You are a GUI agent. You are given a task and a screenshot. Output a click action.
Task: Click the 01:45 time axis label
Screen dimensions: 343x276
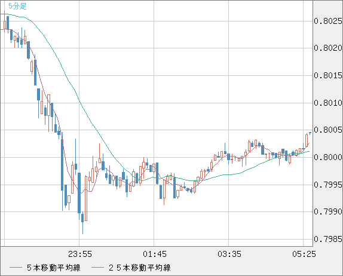pos(155,254)
